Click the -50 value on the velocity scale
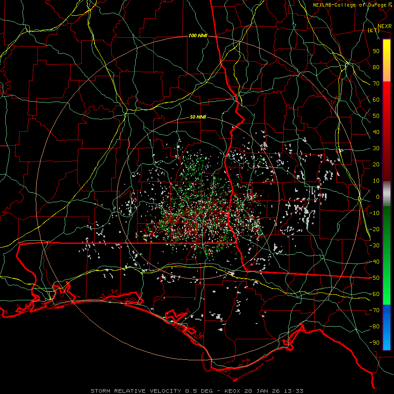This screenshot has height=394, width=394. coord(374,278)
